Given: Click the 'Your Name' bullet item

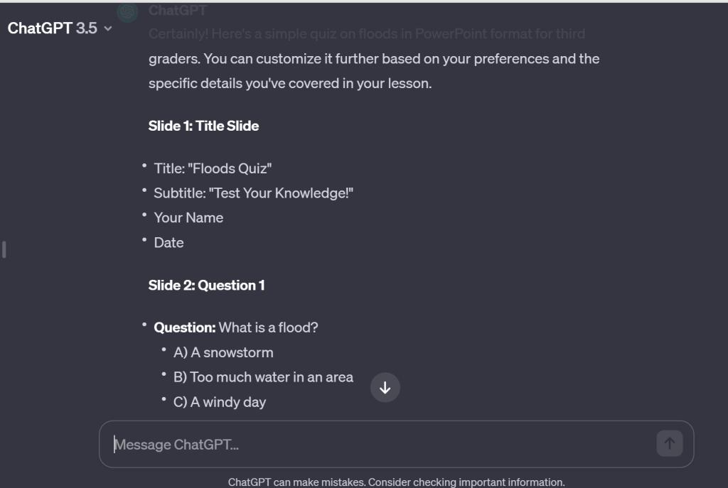Looking at the screenshot, I should tap(188, 218).
